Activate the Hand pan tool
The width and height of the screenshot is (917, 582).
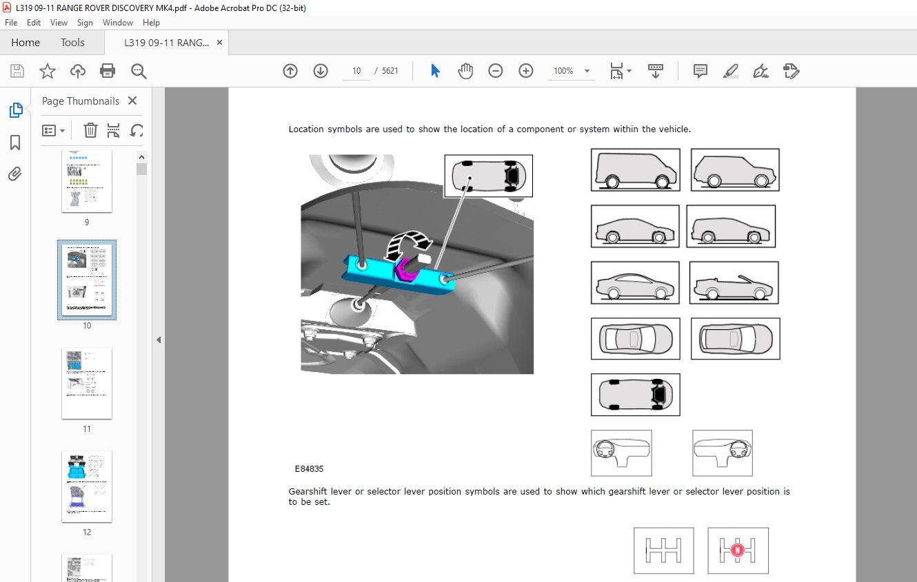(465, 71)
